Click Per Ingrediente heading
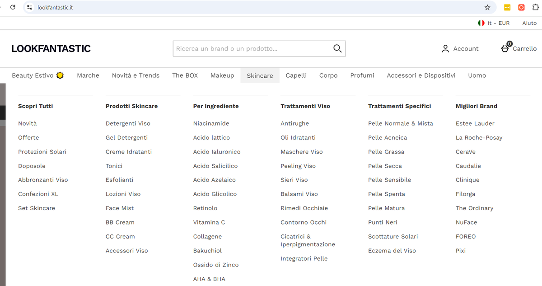 coord(216,106)
